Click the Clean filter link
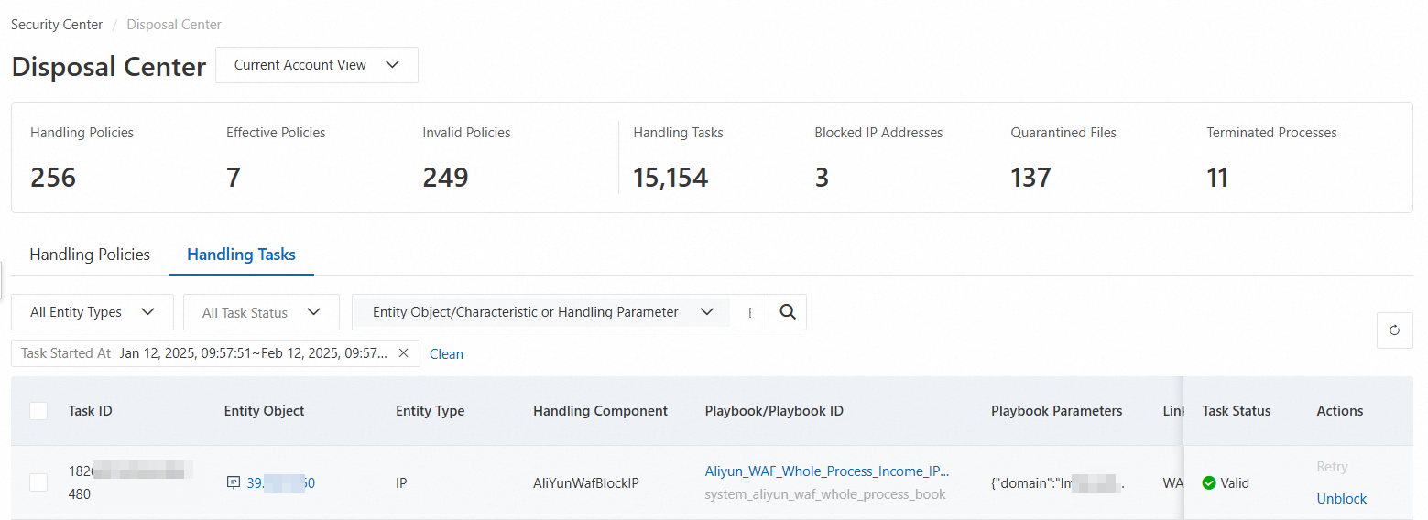Screen dimensions: 1428x520 [446, 354]
